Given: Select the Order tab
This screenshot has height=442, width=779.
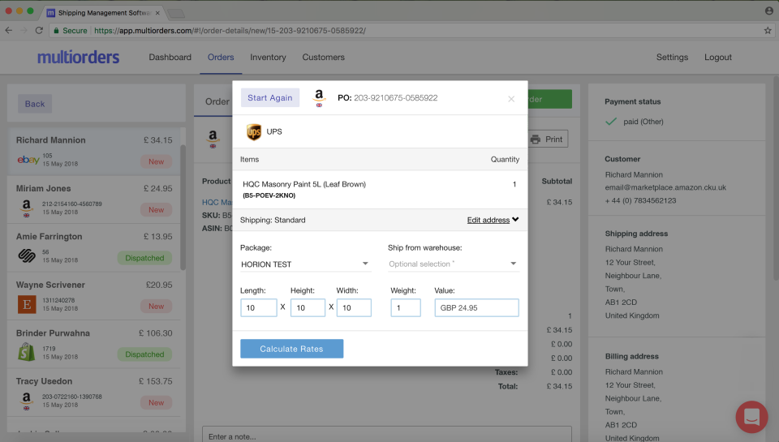Looking at the screenshot, I should 217,101.
